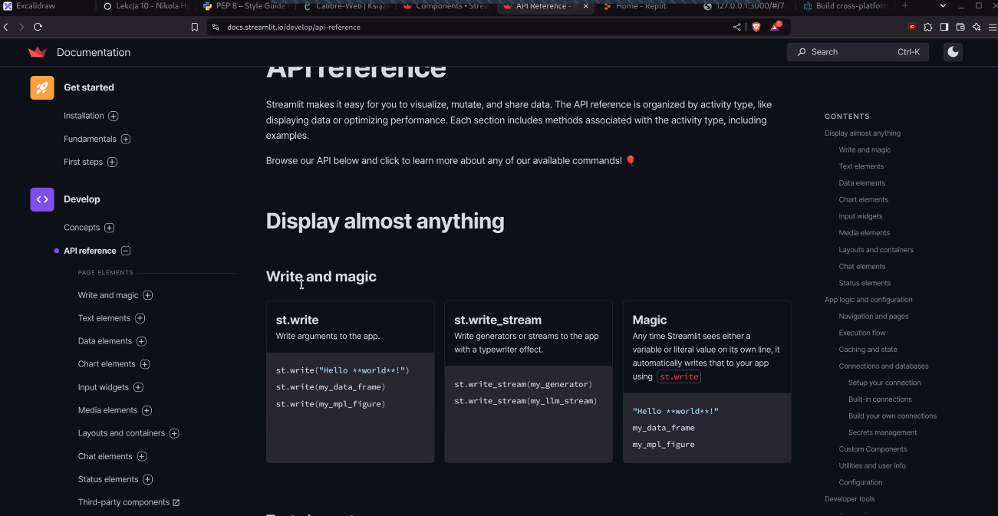Image resolution: width=998 pixels, height=516 pixels.
Task: Switch to Build cross-platform tab
Action: (845, 5)
